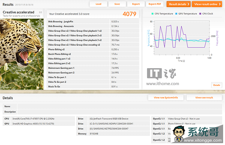Click the Load button
Image resolution: width=225 pixels, height=145 pixels.
98,4
